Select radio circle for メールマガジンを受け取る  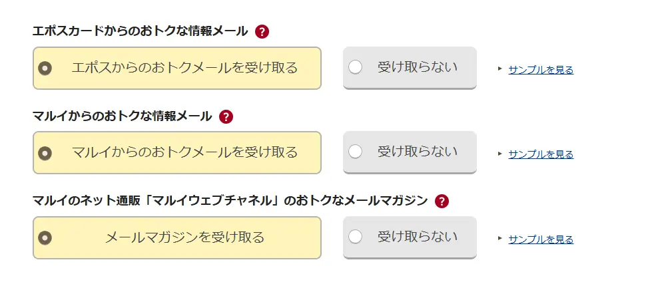click(x=45, y=237)
